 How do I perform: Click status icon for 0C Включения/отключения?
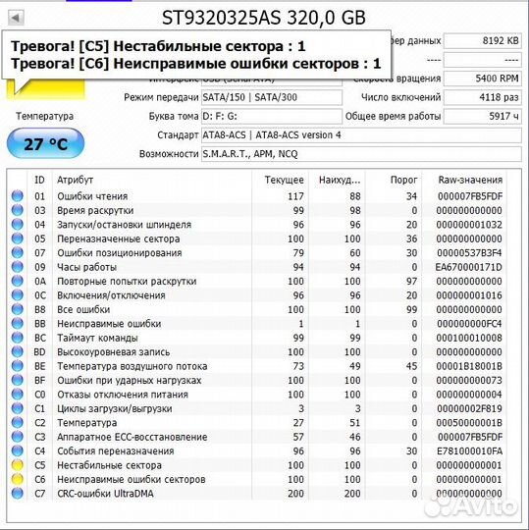pyautogui.click(x=18, y=295)
